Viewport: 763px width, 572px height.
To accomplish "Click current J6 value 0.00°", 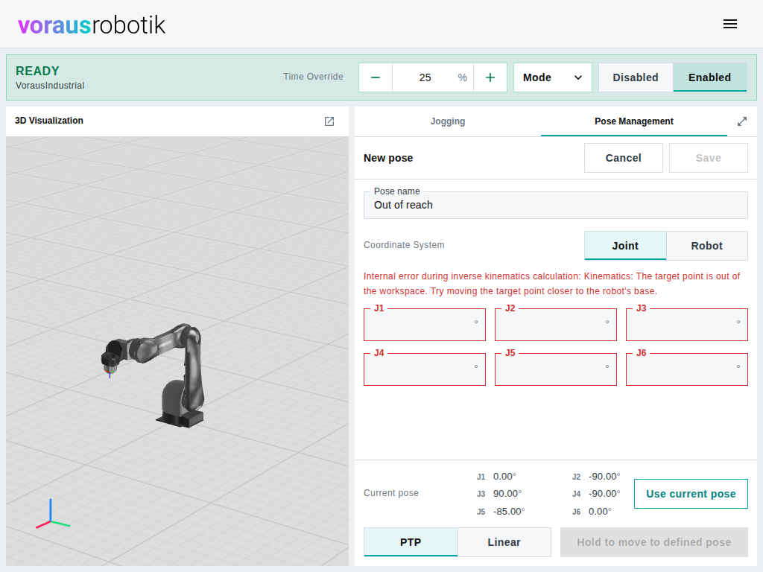I will click(x=600, y=511).
